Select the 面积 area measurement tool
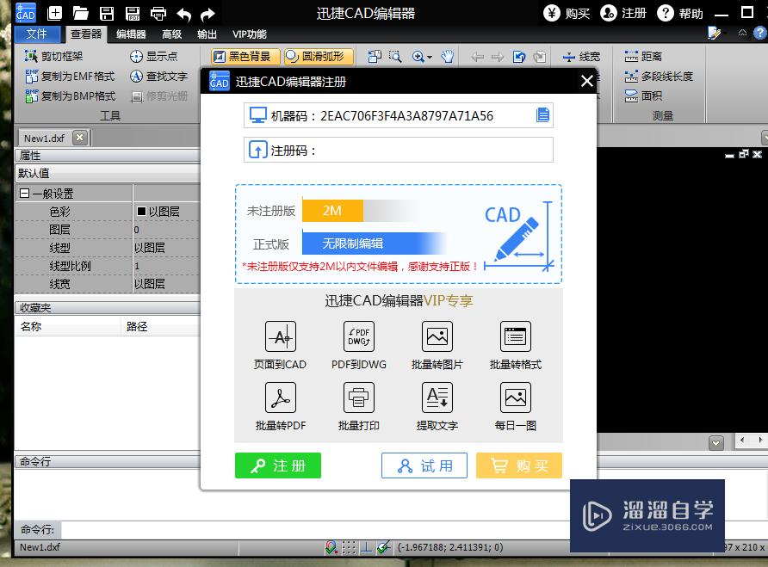The image size is (768, 567). point(651,96)
